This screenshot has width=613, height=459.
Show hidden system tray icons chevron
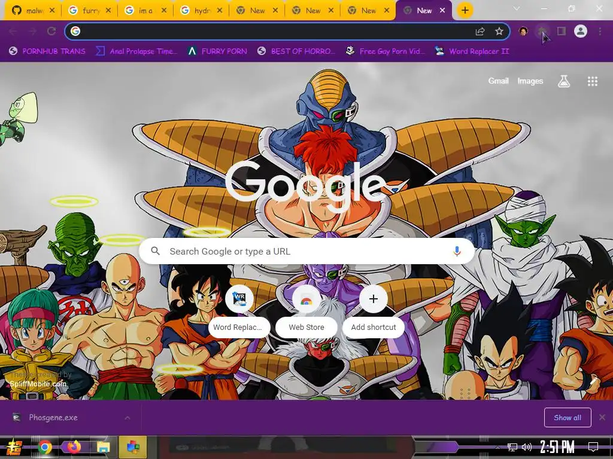[x=497, y=447]
